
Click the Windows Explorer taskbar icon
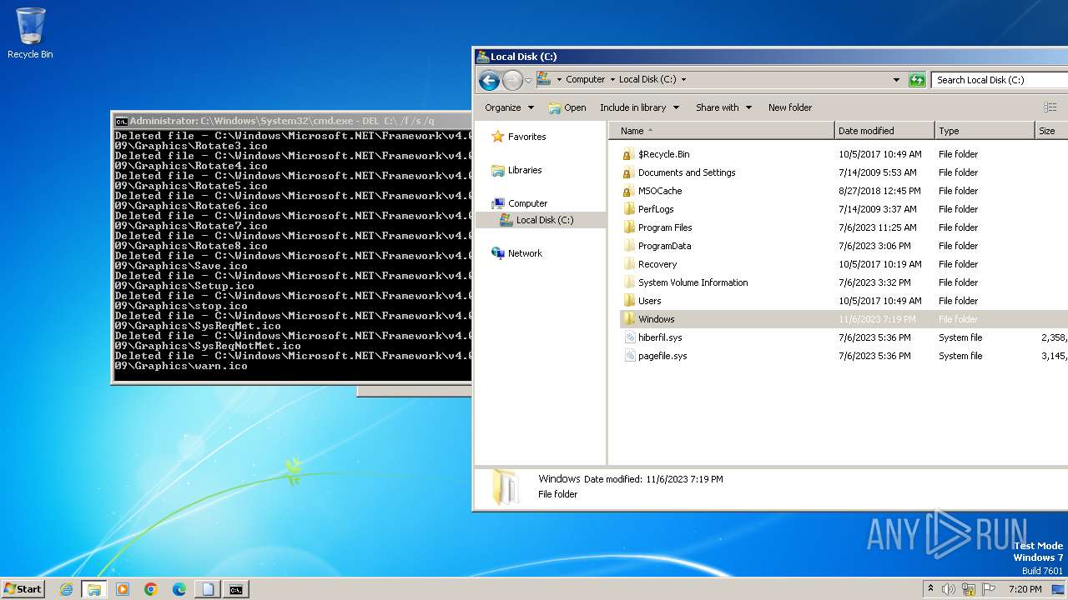click(x=94, y=589)
